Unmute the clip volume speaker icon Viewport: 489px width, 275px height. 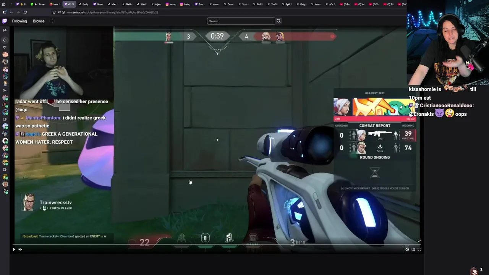click(20, 249)
